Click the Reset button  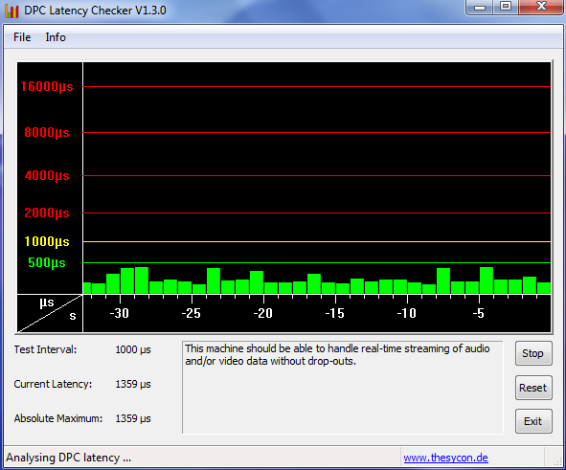(533, 388)
